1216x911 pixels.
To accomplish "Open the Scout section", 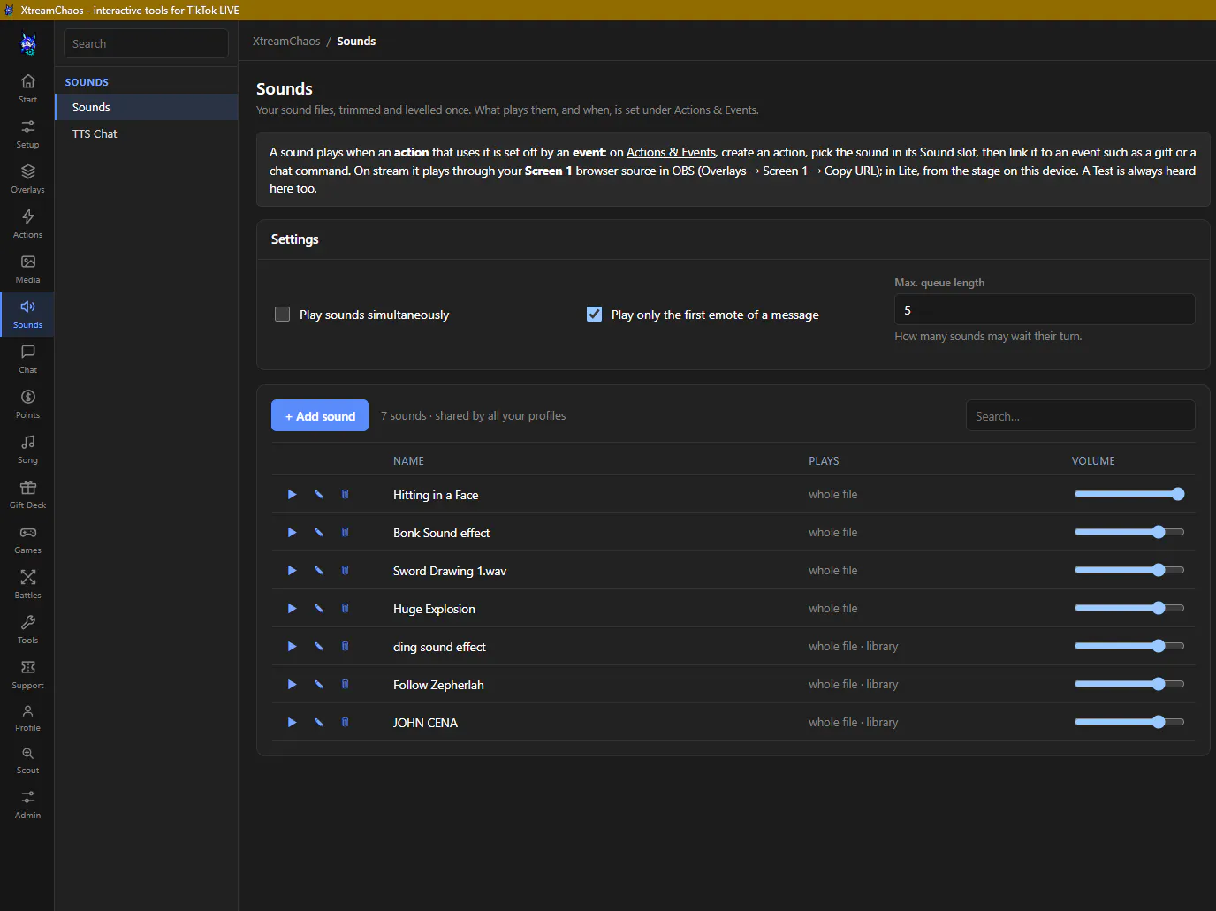I will (x=27, y=761).
